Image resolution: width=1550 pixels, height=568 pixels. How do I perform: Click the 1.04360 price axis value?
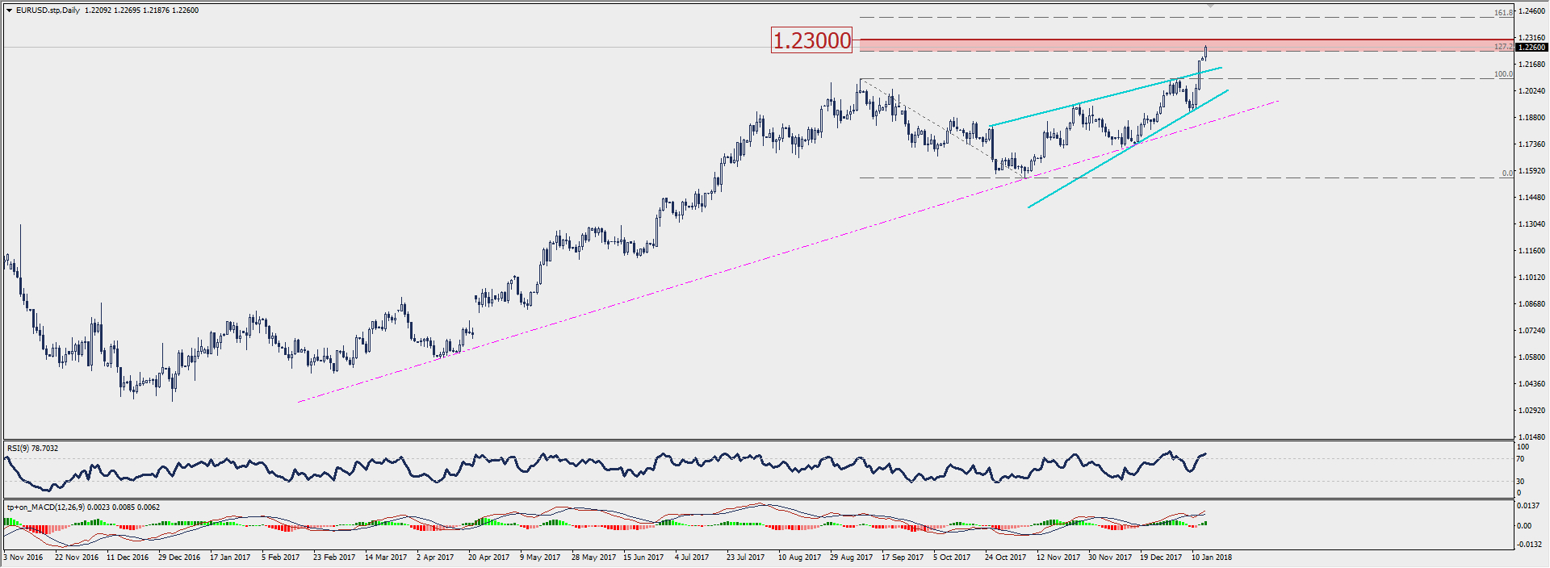[1532, 384]
